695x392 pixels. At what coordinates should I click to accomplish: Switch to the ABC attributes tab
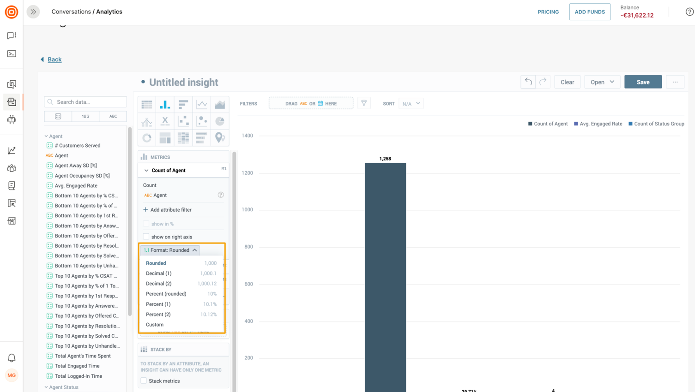pos(113,116)
